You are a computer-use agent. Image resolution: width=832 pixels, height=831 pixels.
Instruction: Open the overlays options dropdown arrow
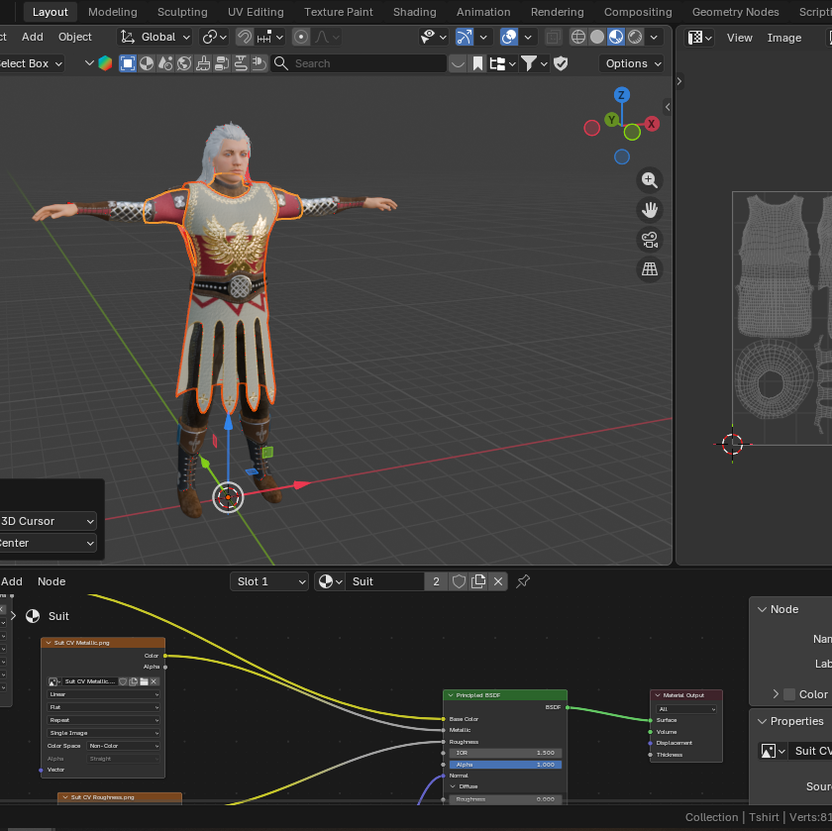[528, 38]
